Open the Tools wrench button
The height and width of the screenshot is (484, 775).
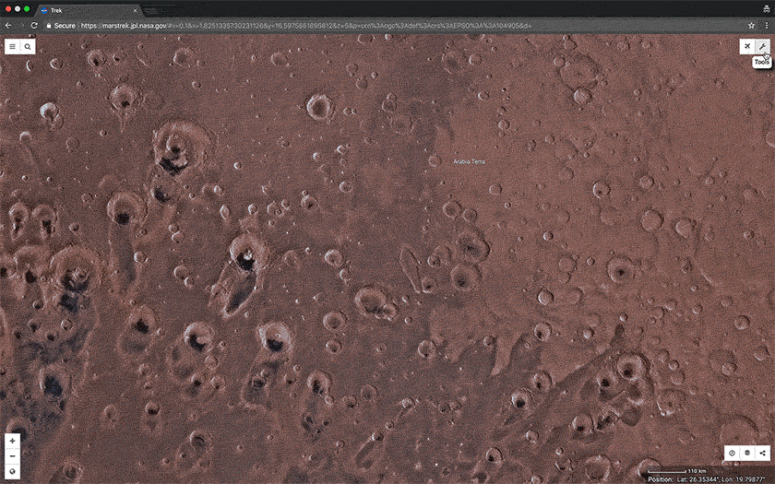762,46
